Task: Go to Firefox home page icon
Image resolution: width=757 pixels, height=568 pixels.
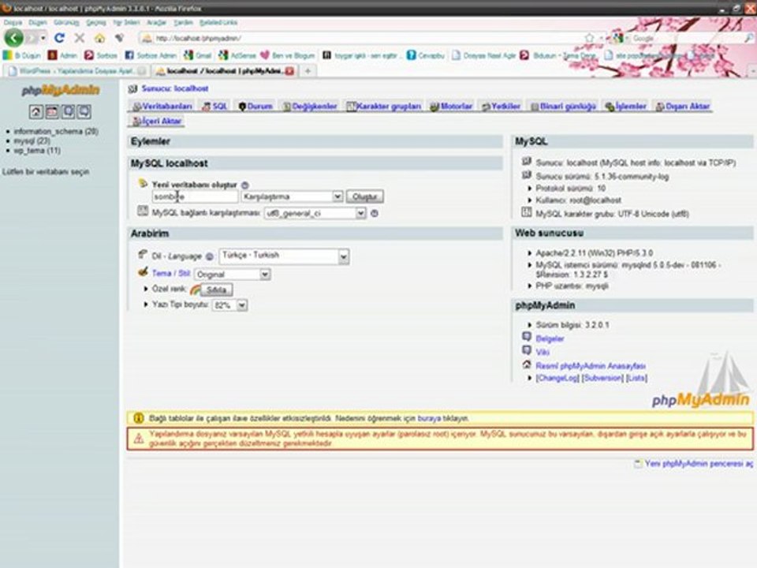Action: point(99,38)
